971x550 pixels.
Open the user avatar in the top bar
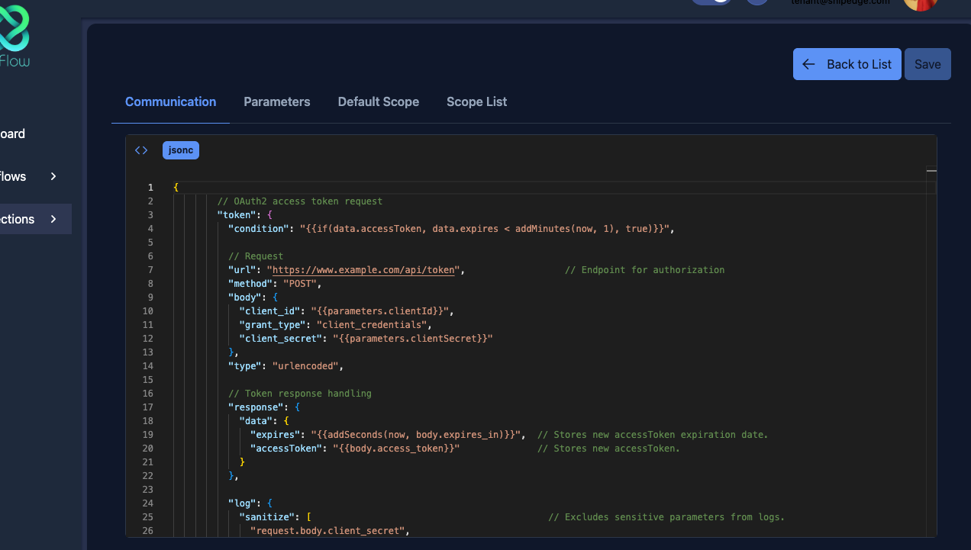click(920, 4)
